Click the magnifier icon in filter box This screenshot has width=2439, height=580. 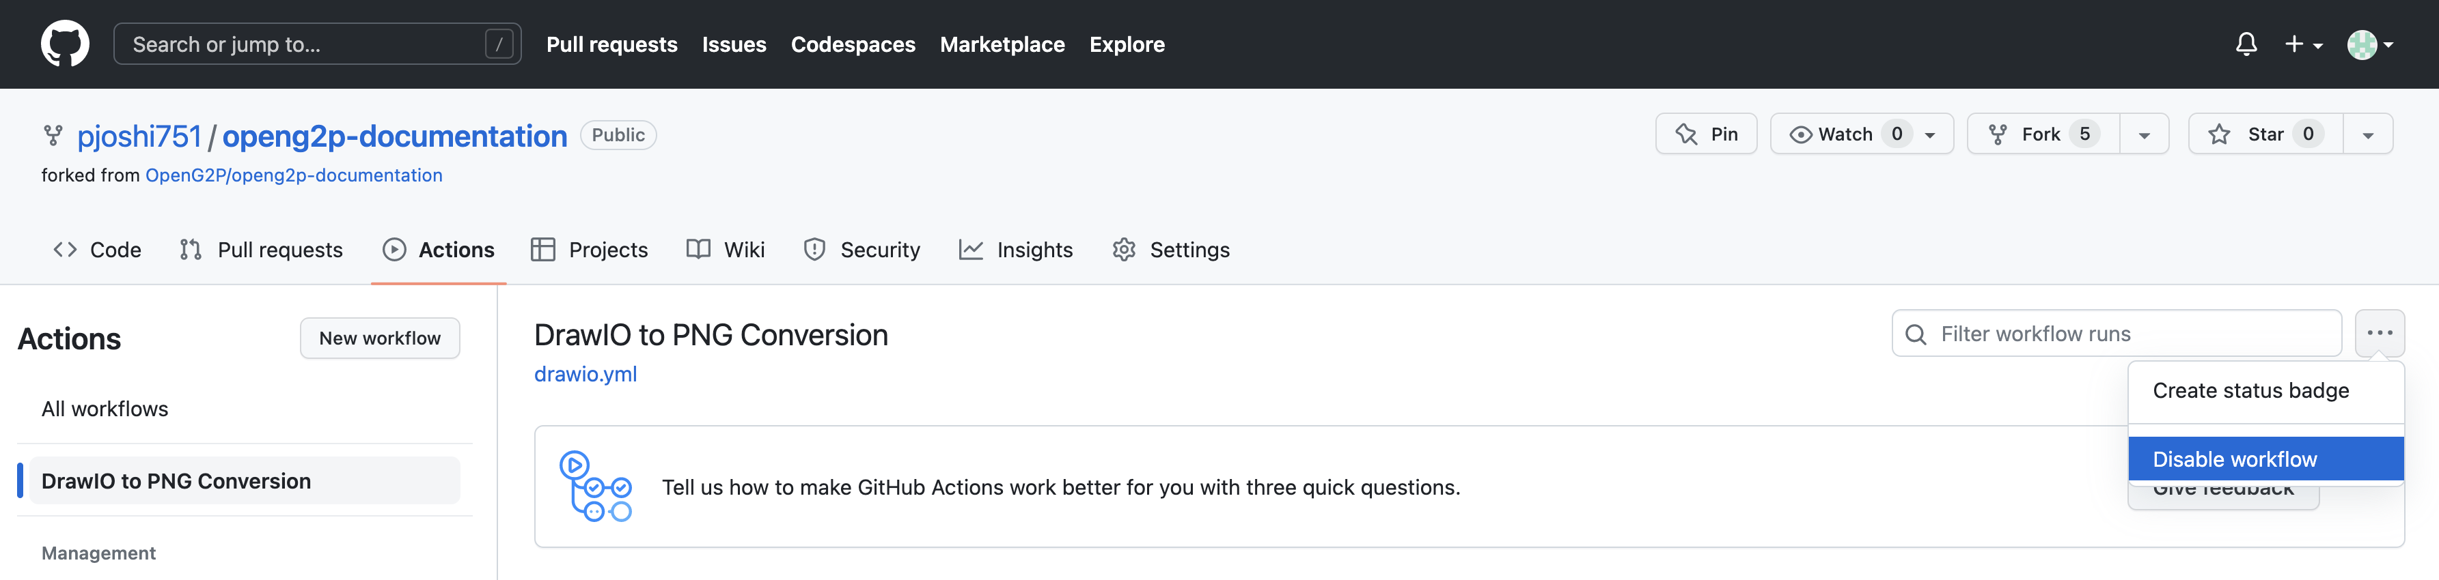[1916, 334]
